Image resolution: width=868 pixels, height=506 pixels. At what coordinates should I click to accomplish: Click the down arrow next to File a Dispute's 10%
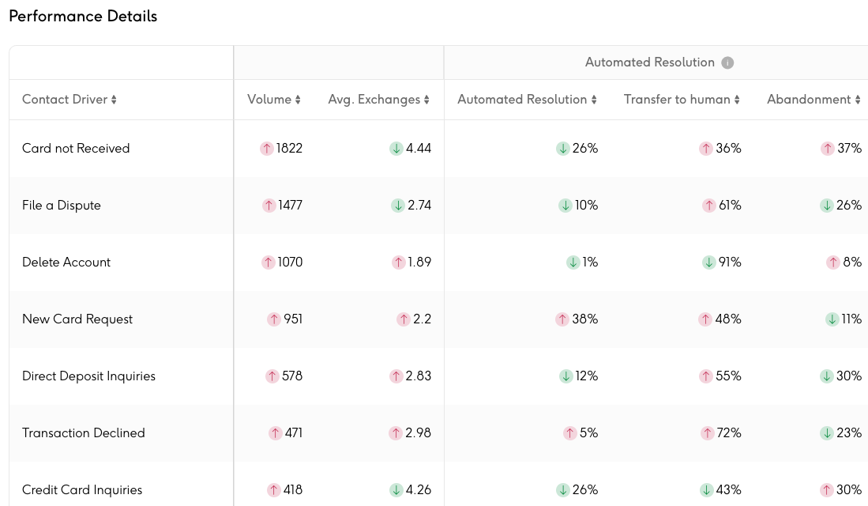[566, 205]
